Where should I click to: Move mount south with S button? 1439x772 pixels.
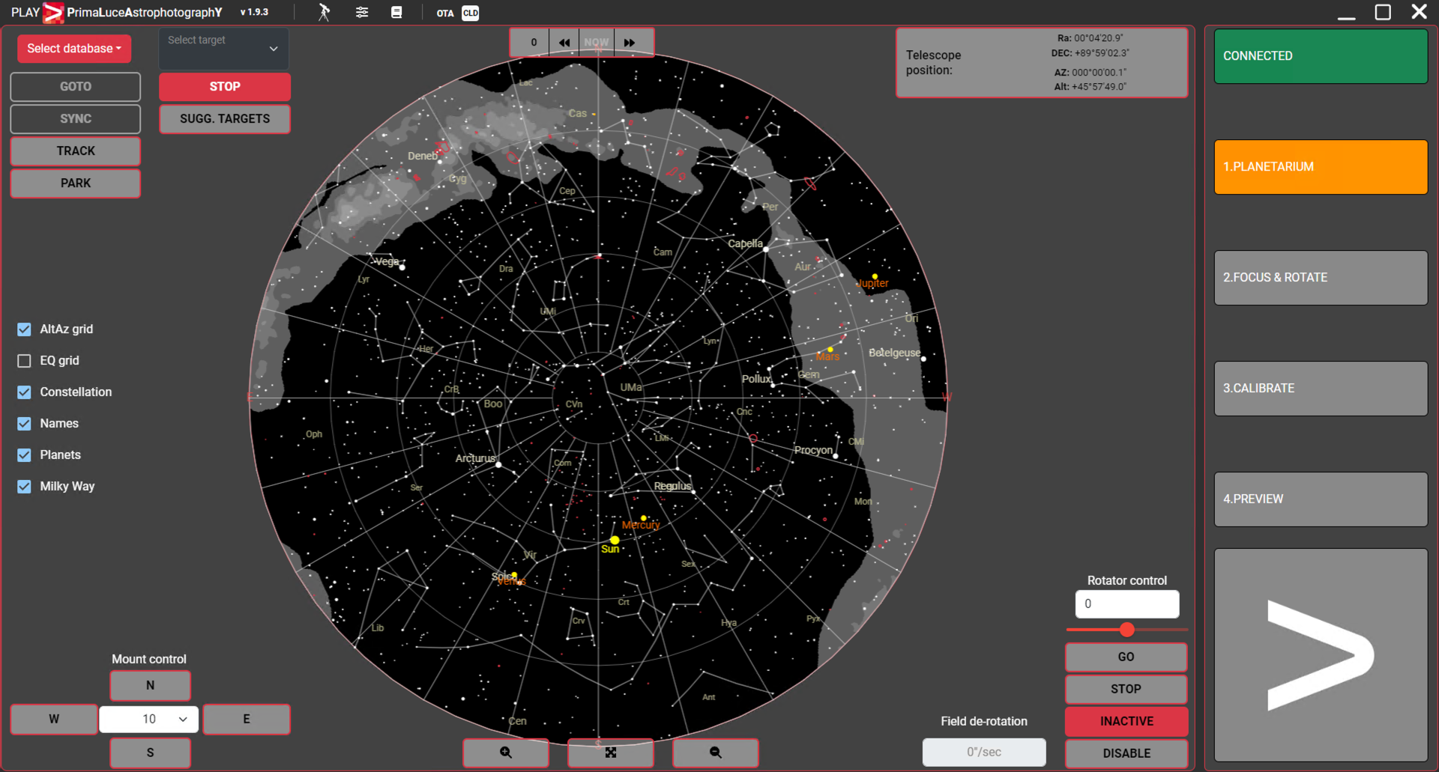(x=151, y=753)
